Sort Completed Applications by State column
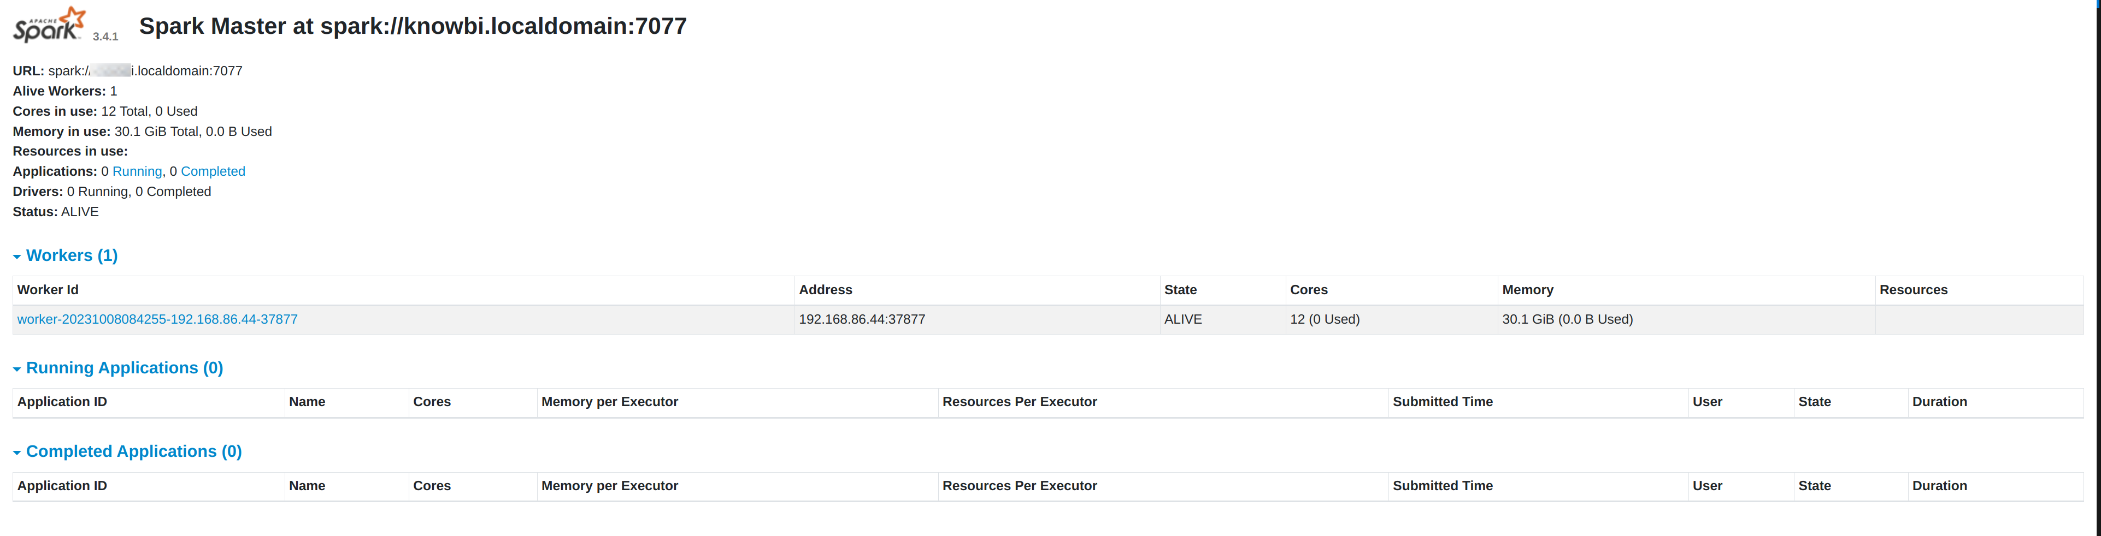 (x=1814, y=486)
